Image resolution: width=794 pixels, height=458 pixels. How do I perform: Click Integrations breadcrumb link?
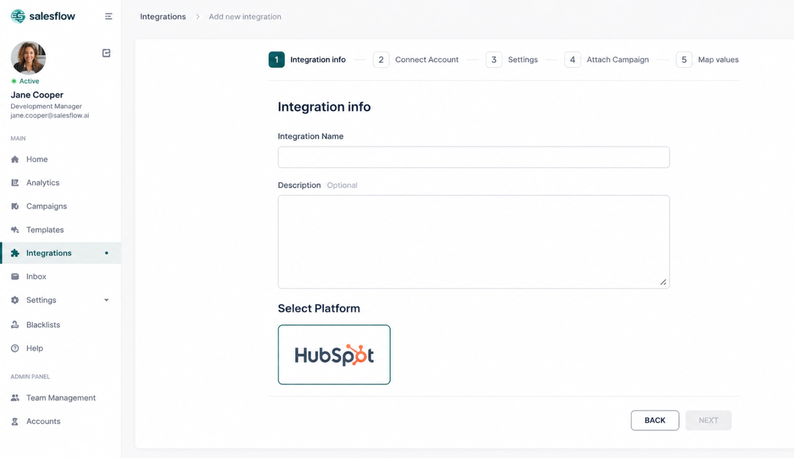pyautogui.click(x=163, y=17)
